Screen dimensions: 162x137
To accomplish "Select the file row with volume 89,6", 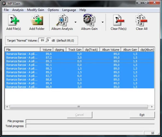I will [79, 54].
